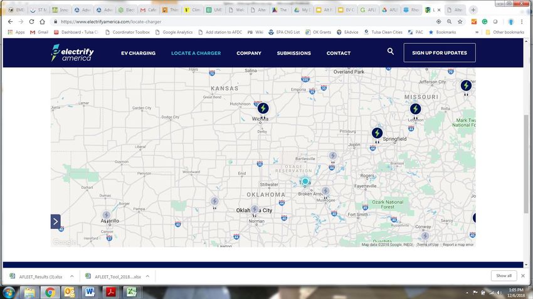Viewport: 533px width, 299px height.
Task: Switch to the Gmail Cafe tab
Action: 148,10
